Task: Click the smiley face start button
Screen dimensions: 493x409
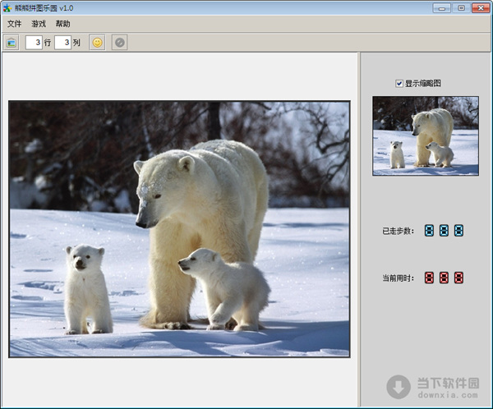Action: coord(97,42)
